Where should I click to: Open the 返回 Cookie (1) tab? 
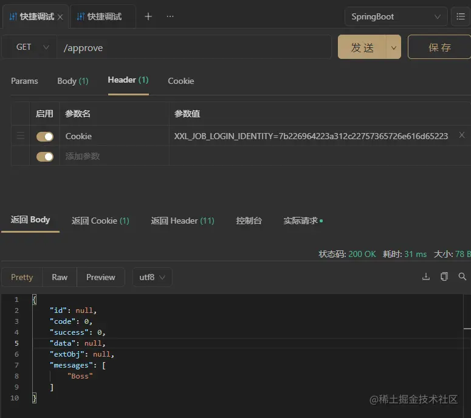click(100, 221)
